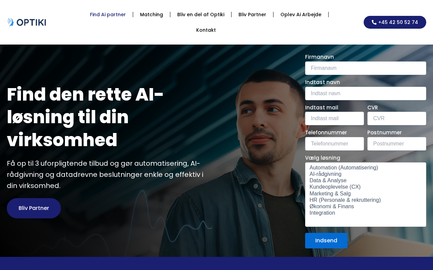Click the Bliv Partner hero button
The width and height of the screenshot is (433, 270).
coord(34,208)
